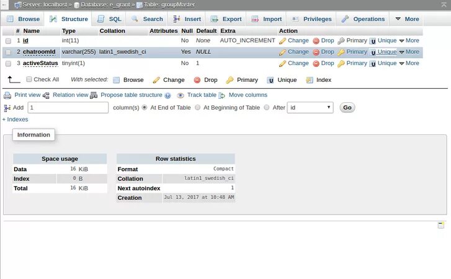
Task: Expand More actions for chatroomId row
Action: 409,51
